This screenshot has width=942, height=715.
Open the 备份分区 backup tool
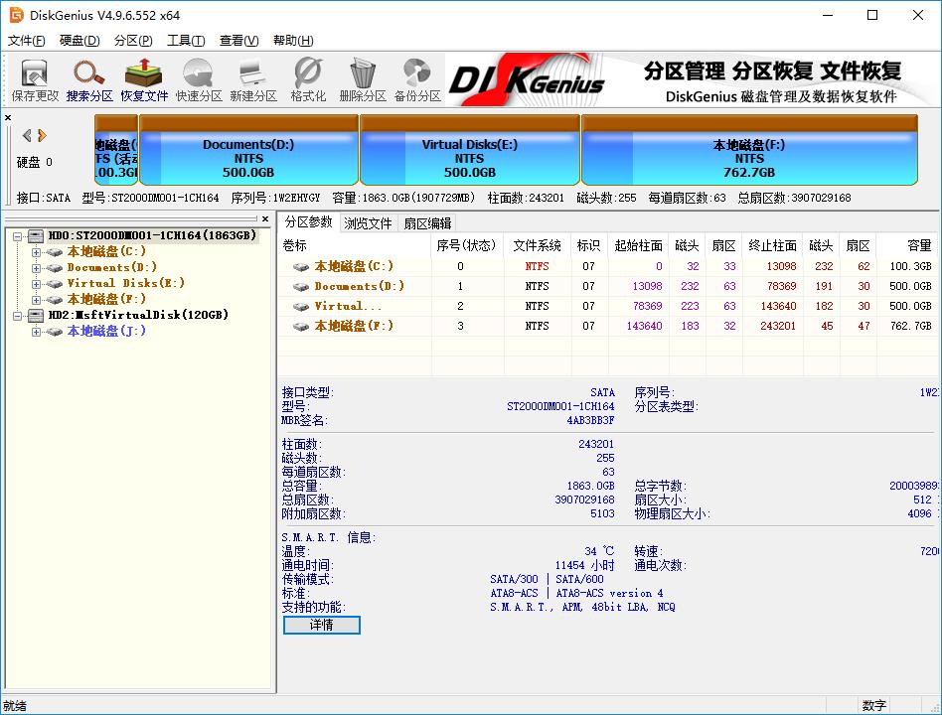pos(415,79)
